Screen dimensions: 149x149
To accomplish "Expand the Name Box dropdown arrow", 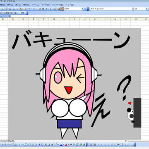I will click(1, 16).
